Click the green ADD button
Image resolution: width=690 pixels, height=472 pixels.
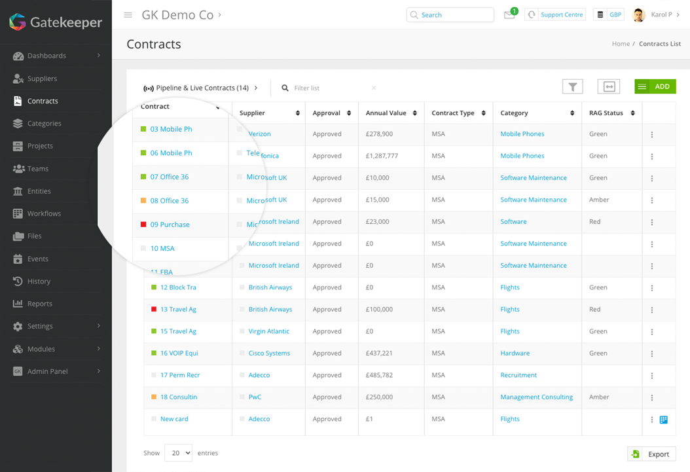point(655,86)
